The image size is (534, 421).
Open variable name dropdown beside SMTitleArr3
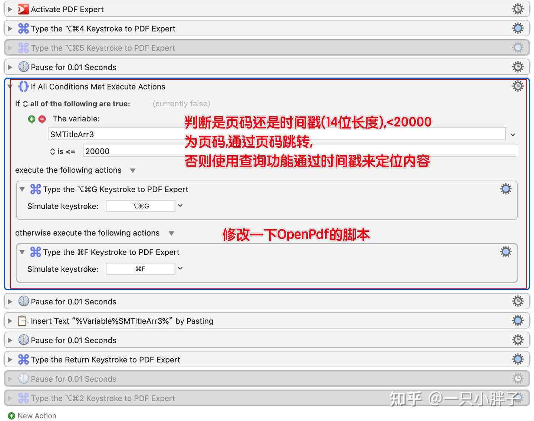click(x=513, y=134)
